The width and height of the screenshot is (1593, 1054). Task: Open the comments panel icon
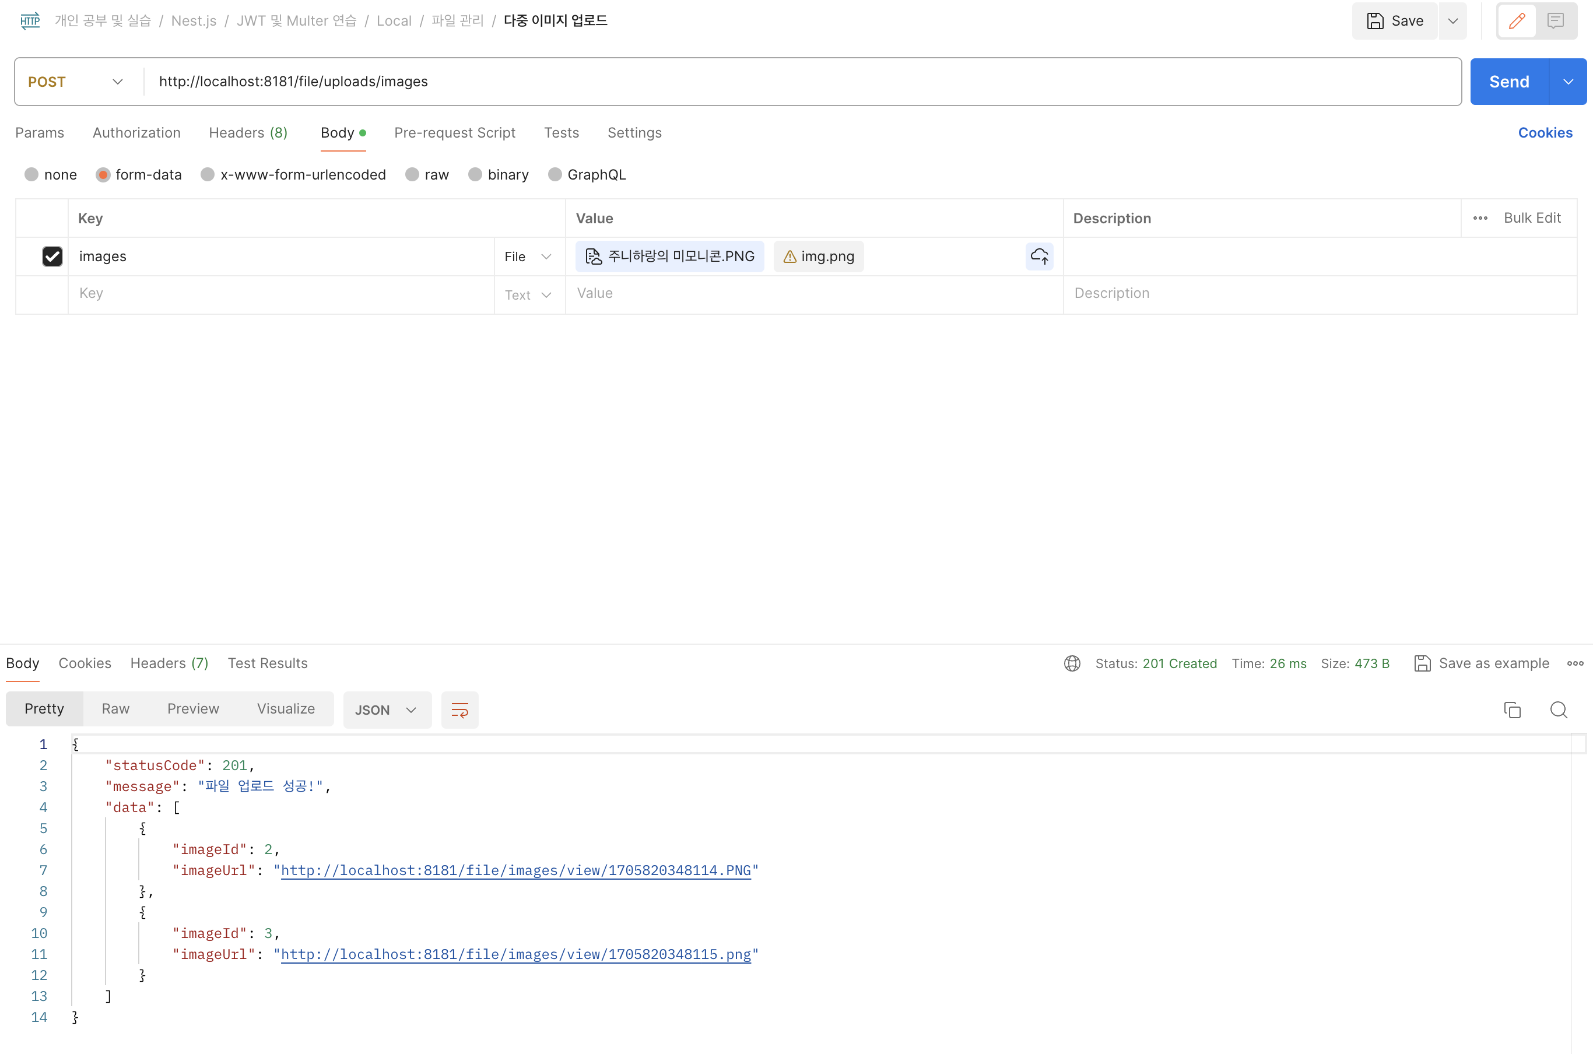(x=1555, y=22)
